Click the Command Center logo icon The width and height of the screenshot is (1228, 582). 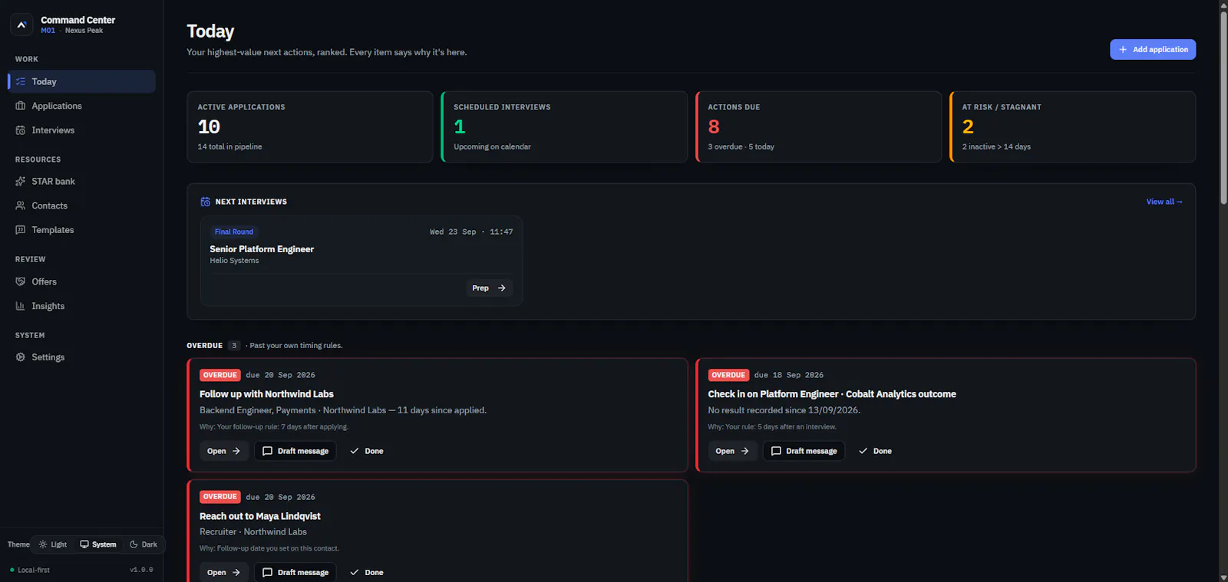pos(21,25)
